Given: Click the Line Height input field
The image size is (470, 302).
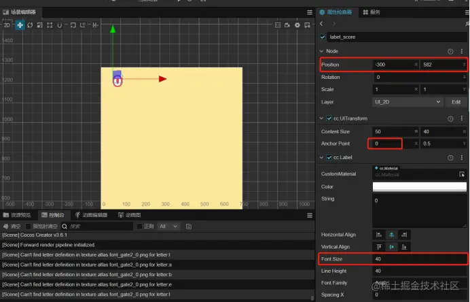Looking at the screenshot, I should tap(420, 271).
